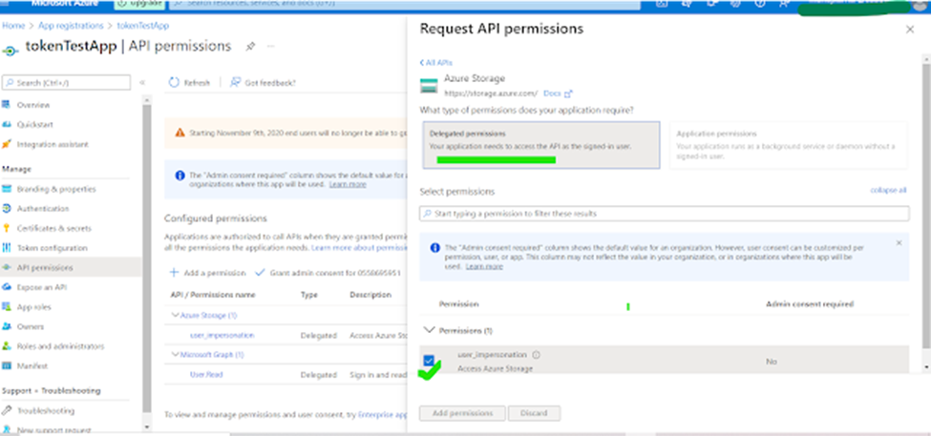The image size is (931, 436).
Task: Select API permissions in the sidebar
Action: point(45,267)
